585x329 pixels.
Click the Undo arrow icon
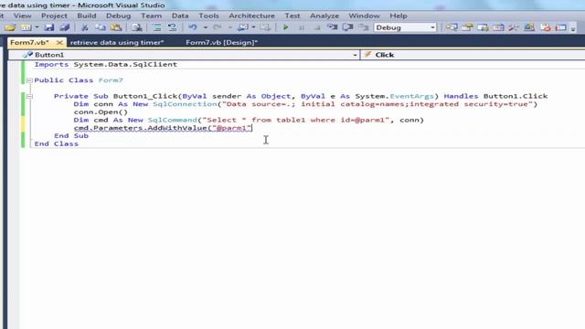coord(193,27)
